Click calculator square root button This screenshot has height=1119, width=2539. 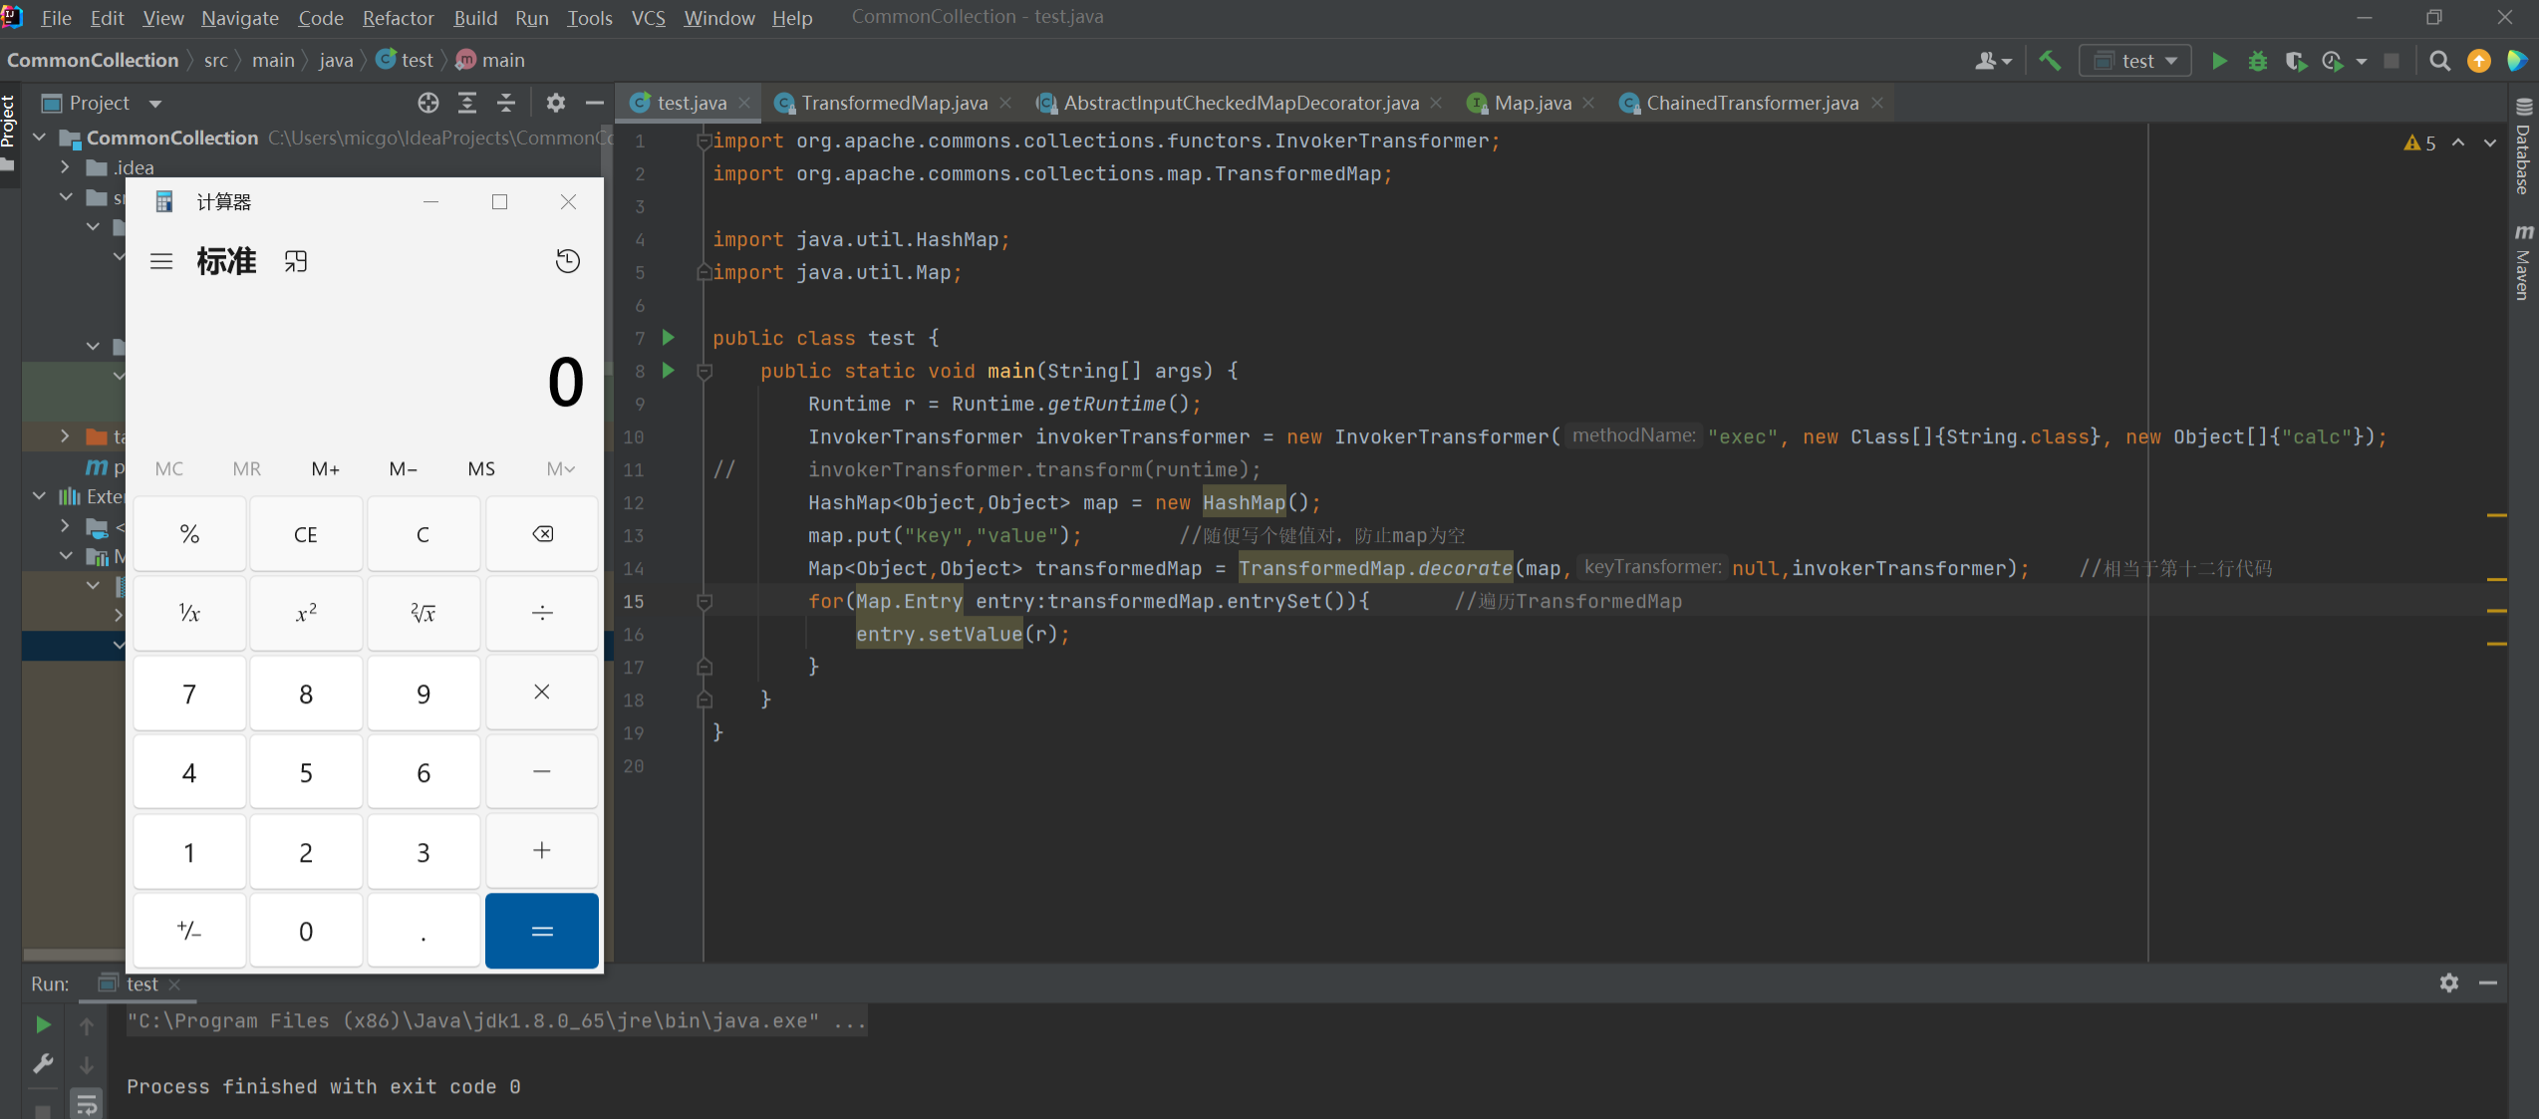pyautogui.click(x=423, y=614)
